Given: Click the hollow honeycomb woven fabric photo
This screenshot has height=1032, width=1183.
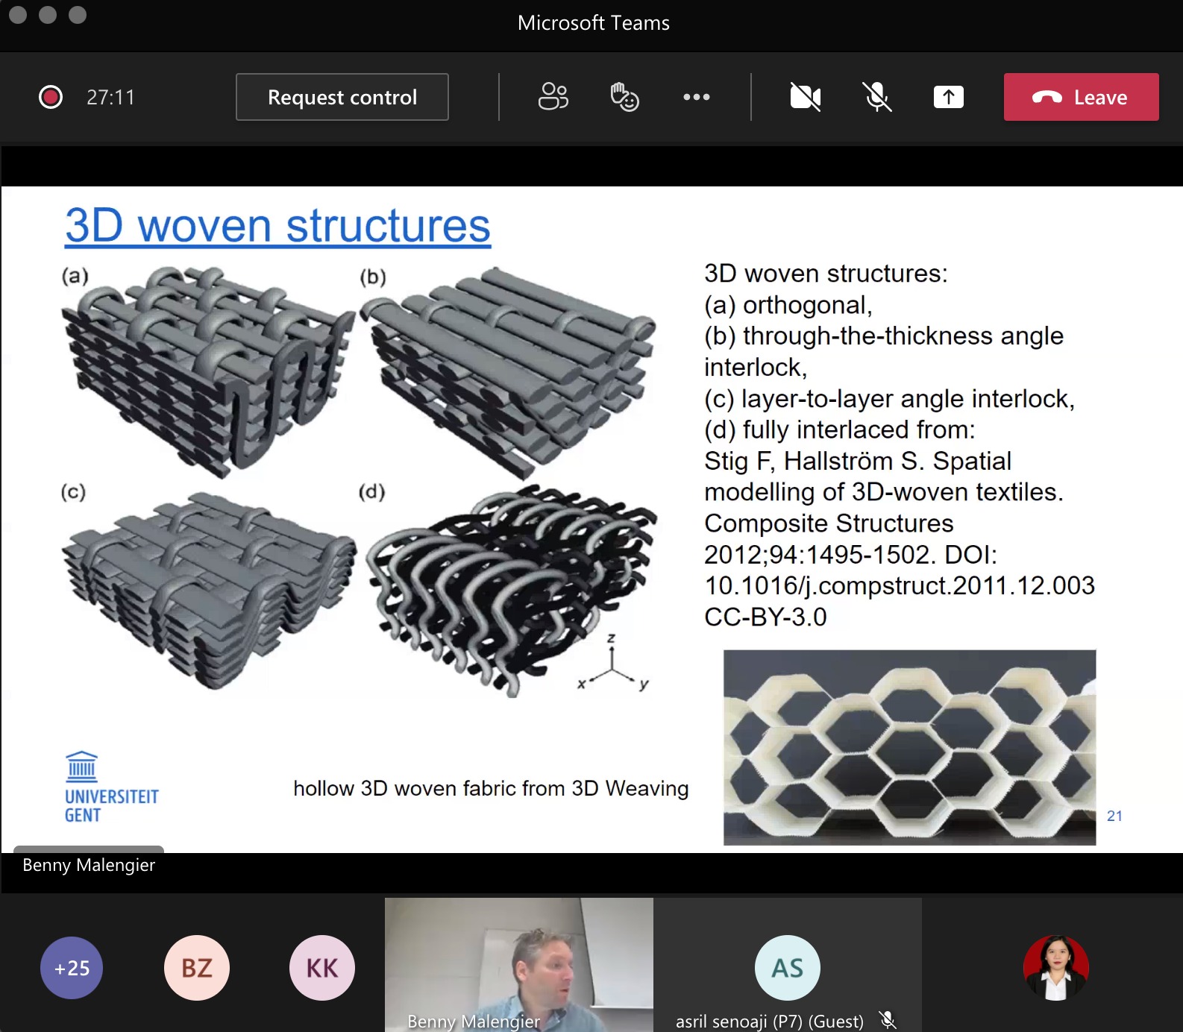Looking at the screenshot, I should [909, 747].
